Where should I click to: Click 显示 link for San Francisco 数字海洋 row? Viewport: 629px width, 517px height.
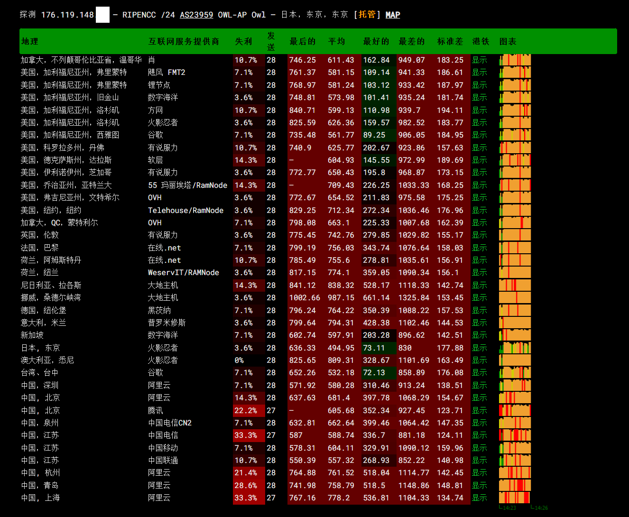coord(479,97)
